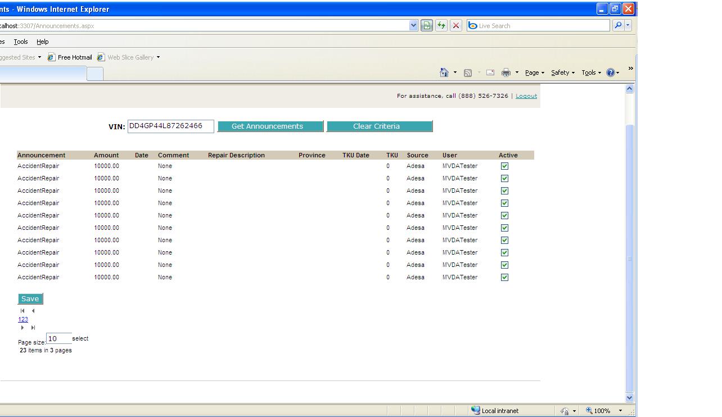The width and height of the screenshot is (722, 417).
Task: Click the Clear Criteria button
Action: tap(380, 126)
